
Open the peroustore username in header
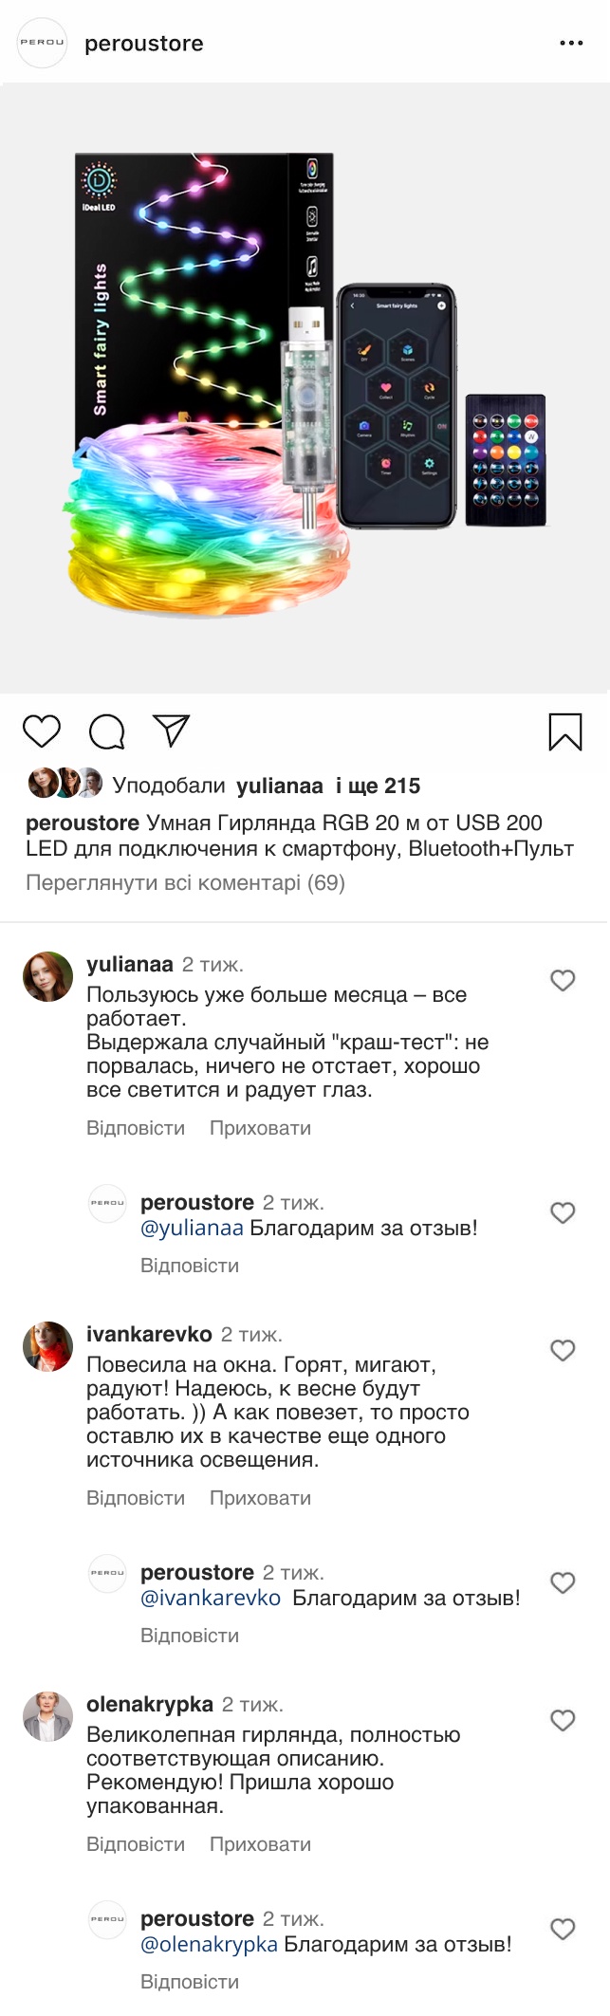pos(144,44)
